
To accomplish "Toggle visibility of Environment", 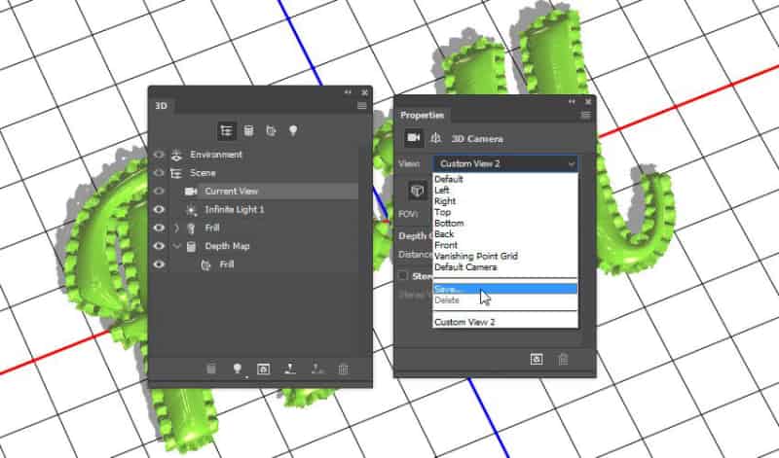I will click(x=159, y=155).
